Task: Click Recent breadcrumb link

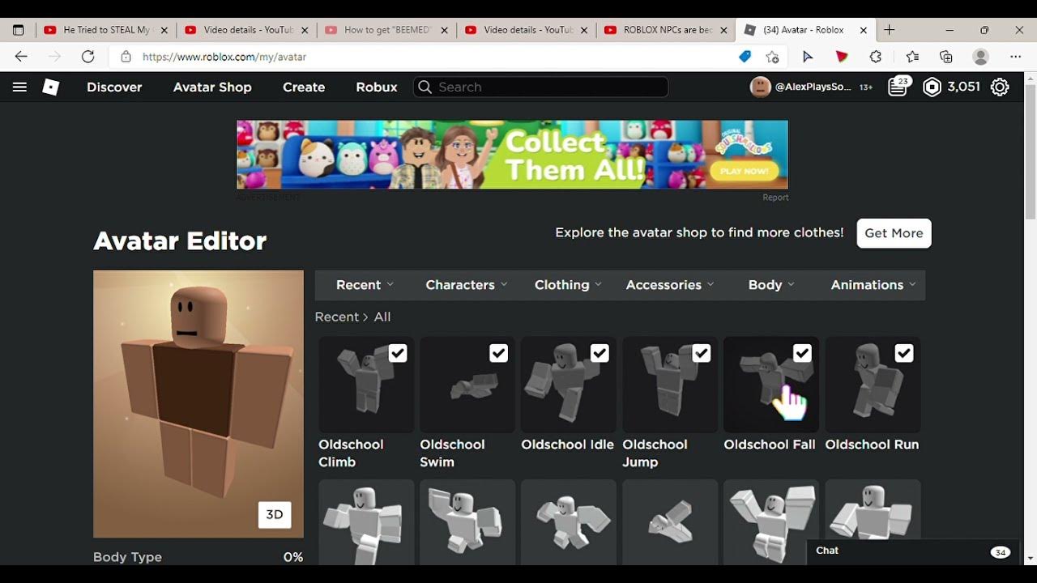Action: click(336, 317)
